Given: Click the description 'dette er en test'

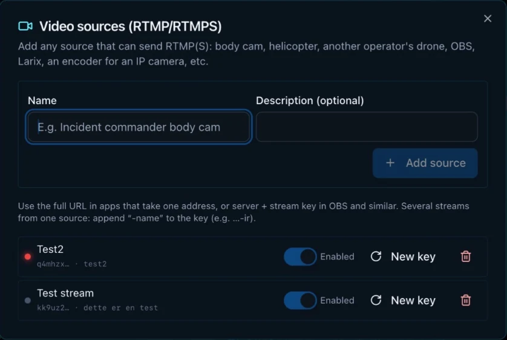Looking at the screenshot, I should (x=120, y=308).
